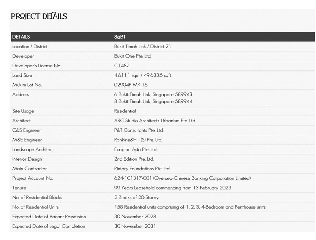The image size is (316, 240).
Task: Click the 6 Bukit Timah Link address line
Action: [153, 94]
